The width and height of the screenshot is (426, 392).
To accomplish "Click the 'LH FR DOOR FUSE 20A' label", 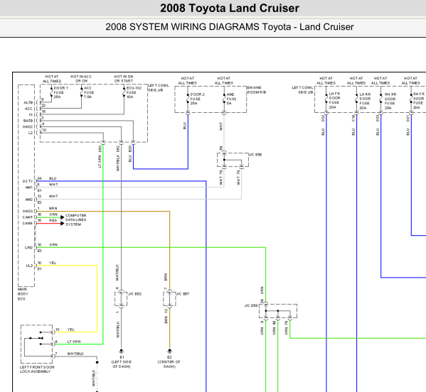I will [x=334, y=100].
